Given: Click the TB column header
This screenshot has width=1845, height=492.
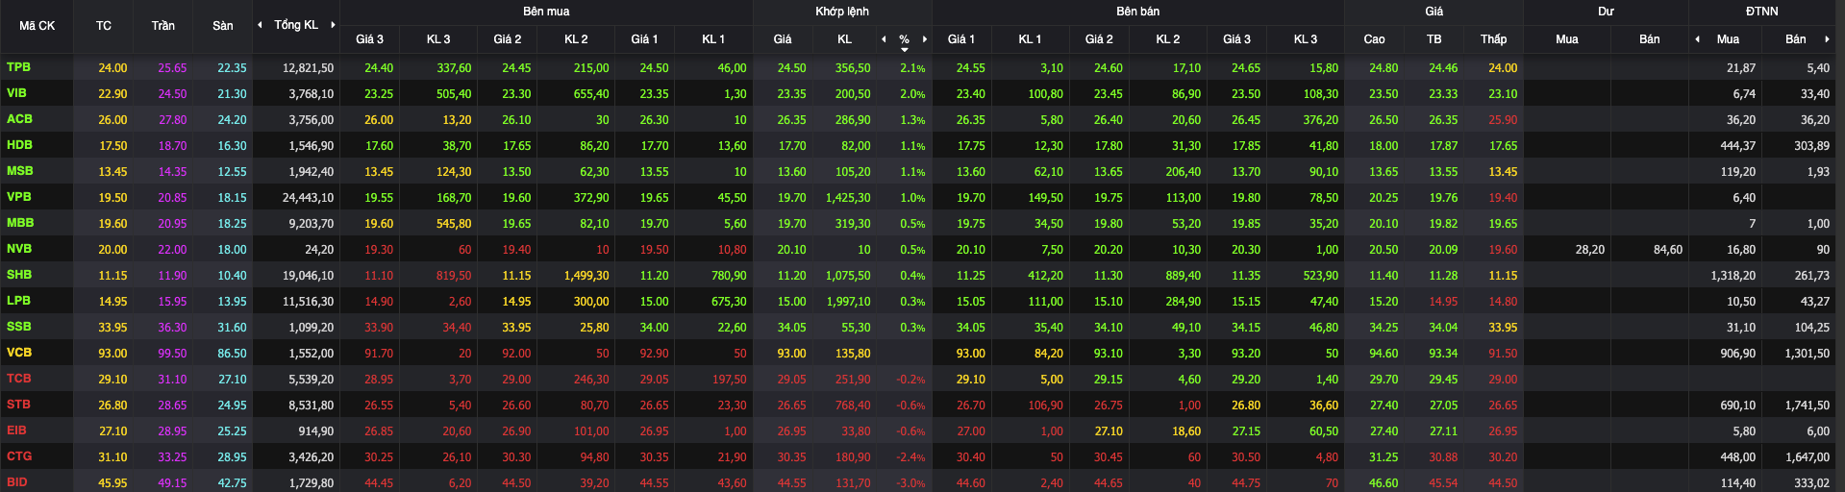Looking at the screenshot, I should [x=1434, y=39].
